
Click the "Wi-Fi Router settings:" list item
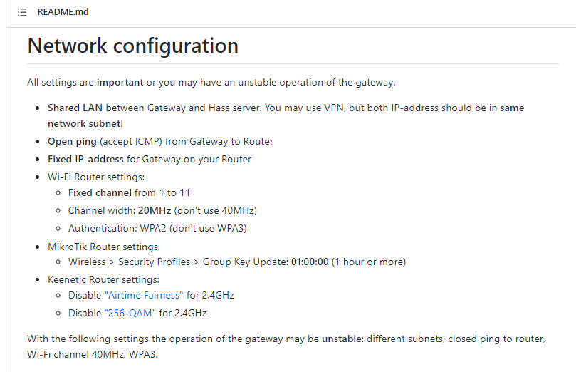(x=95, y=176)
